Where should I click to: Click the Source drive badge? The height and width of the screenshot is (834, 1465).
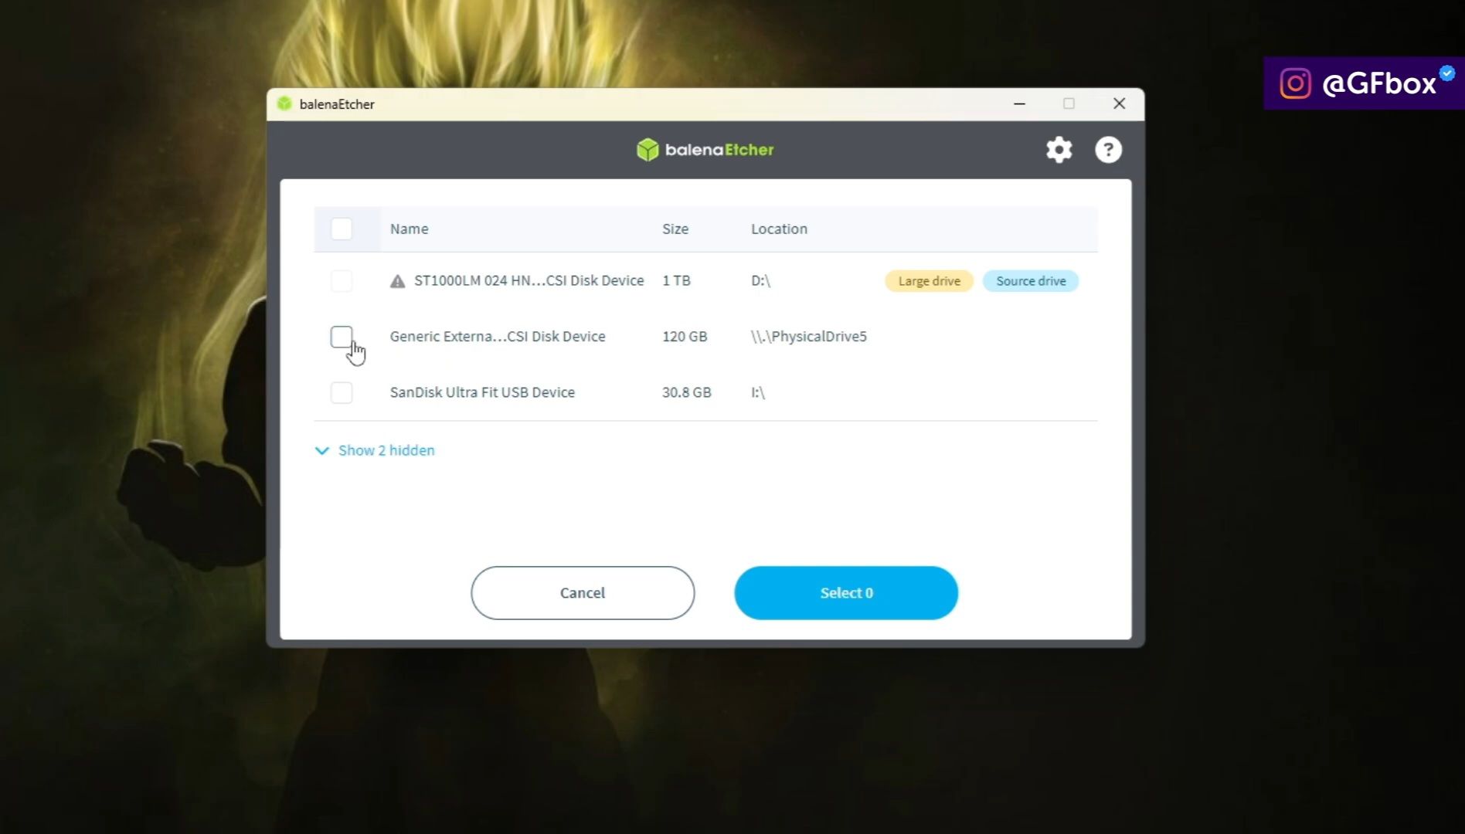pyautogui.click(x=1031, y=280)
